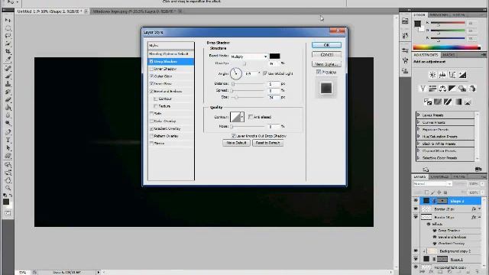Enable the Anti-aliased checkbox
The width and height of the screenshot is (489, 275).
coord(250,117)
